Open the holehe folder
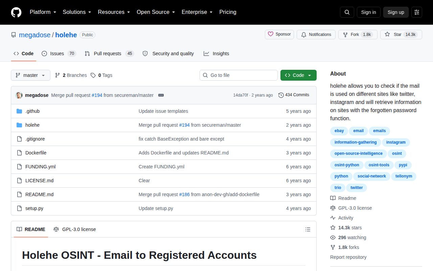 point(32,125)
